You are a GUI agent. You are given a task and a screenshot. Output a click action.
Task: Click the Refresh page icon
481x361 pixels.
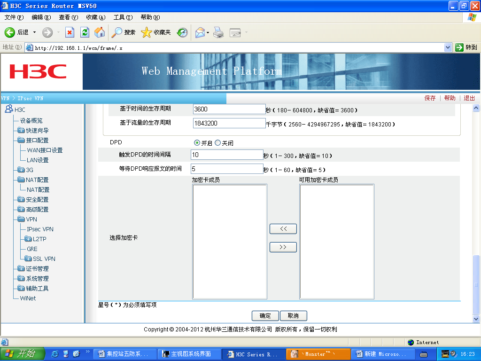[85, 32]
